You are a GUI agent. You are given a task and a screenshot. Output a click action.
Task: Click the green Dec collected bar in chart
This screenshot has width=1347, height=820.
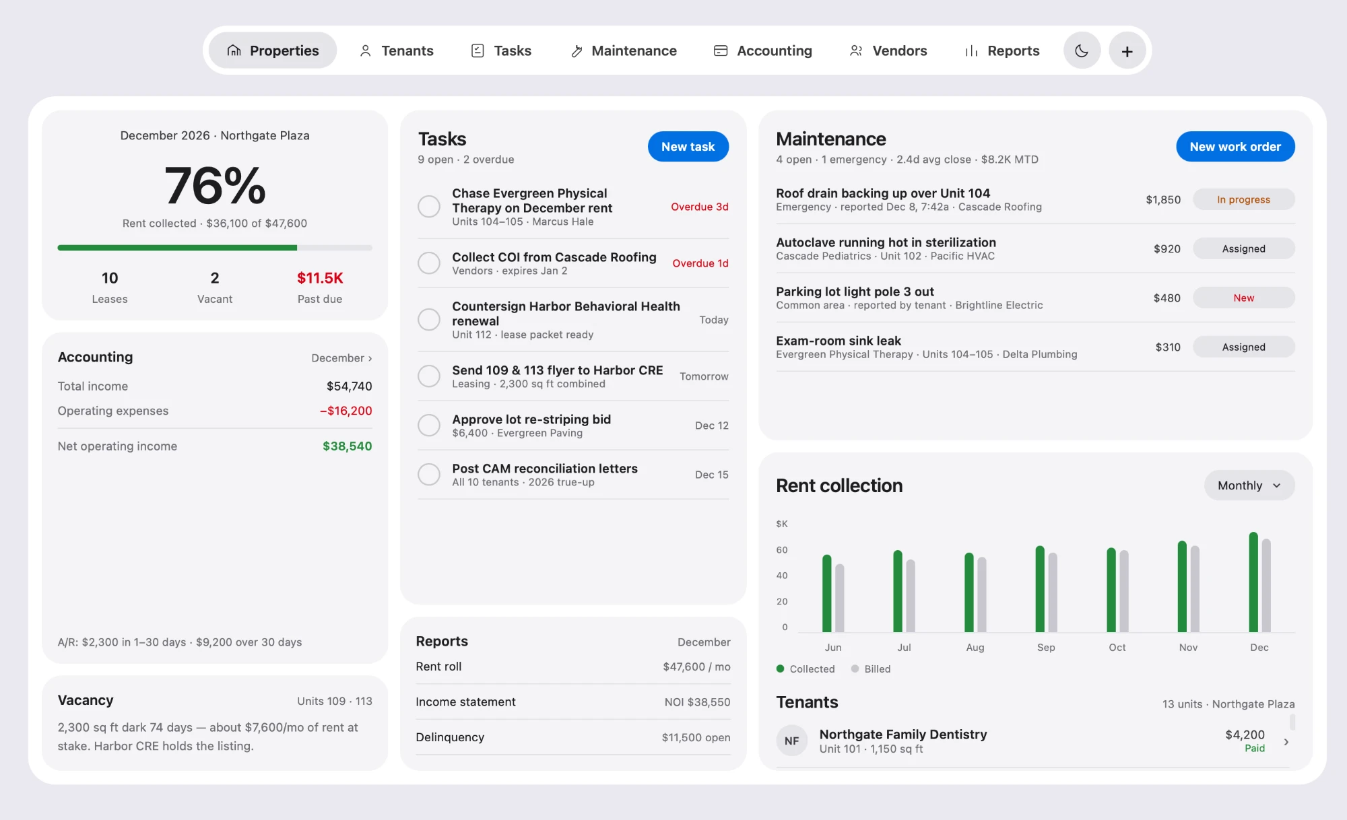pos(1253,582)
